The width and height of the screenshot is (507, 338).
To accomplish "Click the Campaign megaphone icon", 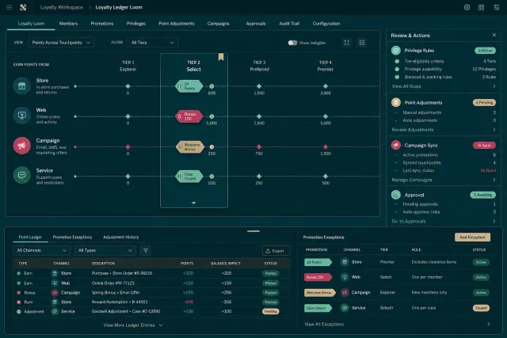I will 21,146.
